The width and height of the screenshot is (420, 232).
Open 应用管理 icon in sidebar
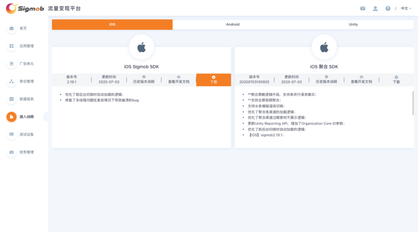pyautogui.click(x=12, y=46)
